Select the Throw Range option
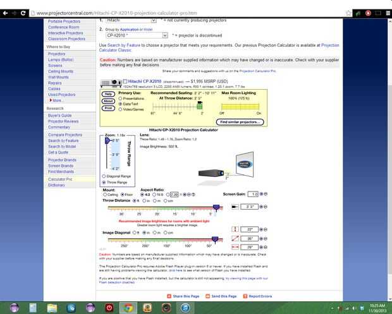Image resolution: width=392 pixels, height=314 pixels. tap(104, 183)
